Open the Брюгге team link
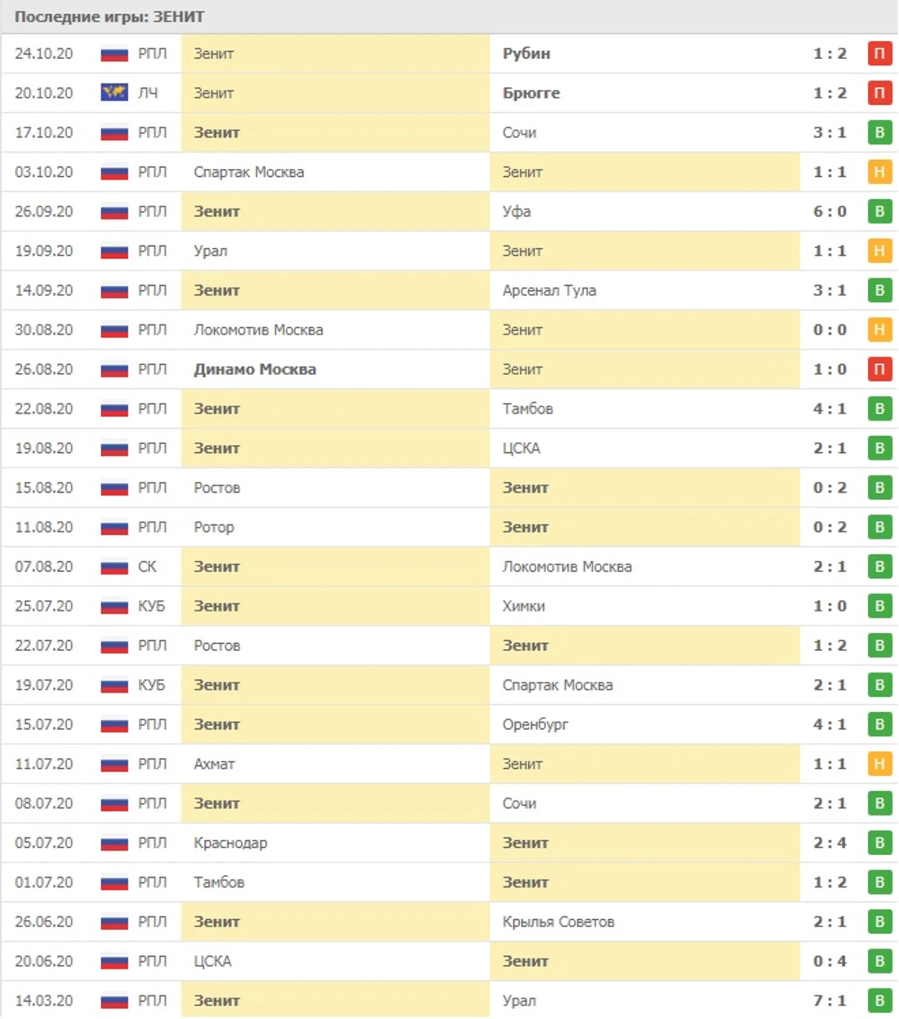 [531, 93]
